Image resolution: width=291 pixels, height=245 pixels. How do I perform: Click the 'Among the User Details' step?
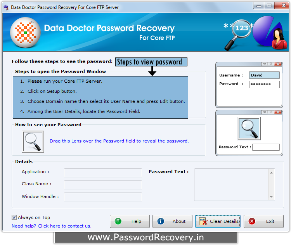point(84,111)
